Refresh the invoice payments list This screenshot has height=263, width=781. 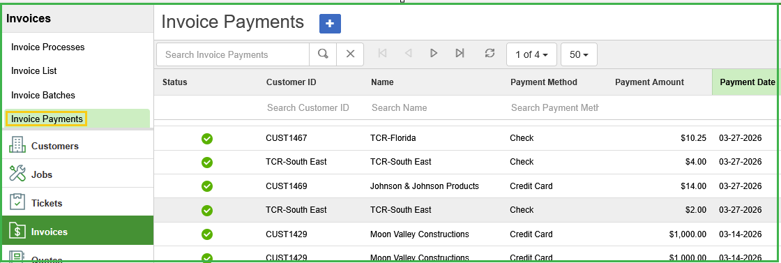click(490, 53)
